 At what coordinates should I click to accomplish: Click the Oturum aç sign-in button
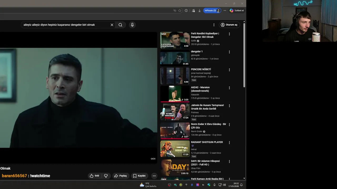click(229, 25)
